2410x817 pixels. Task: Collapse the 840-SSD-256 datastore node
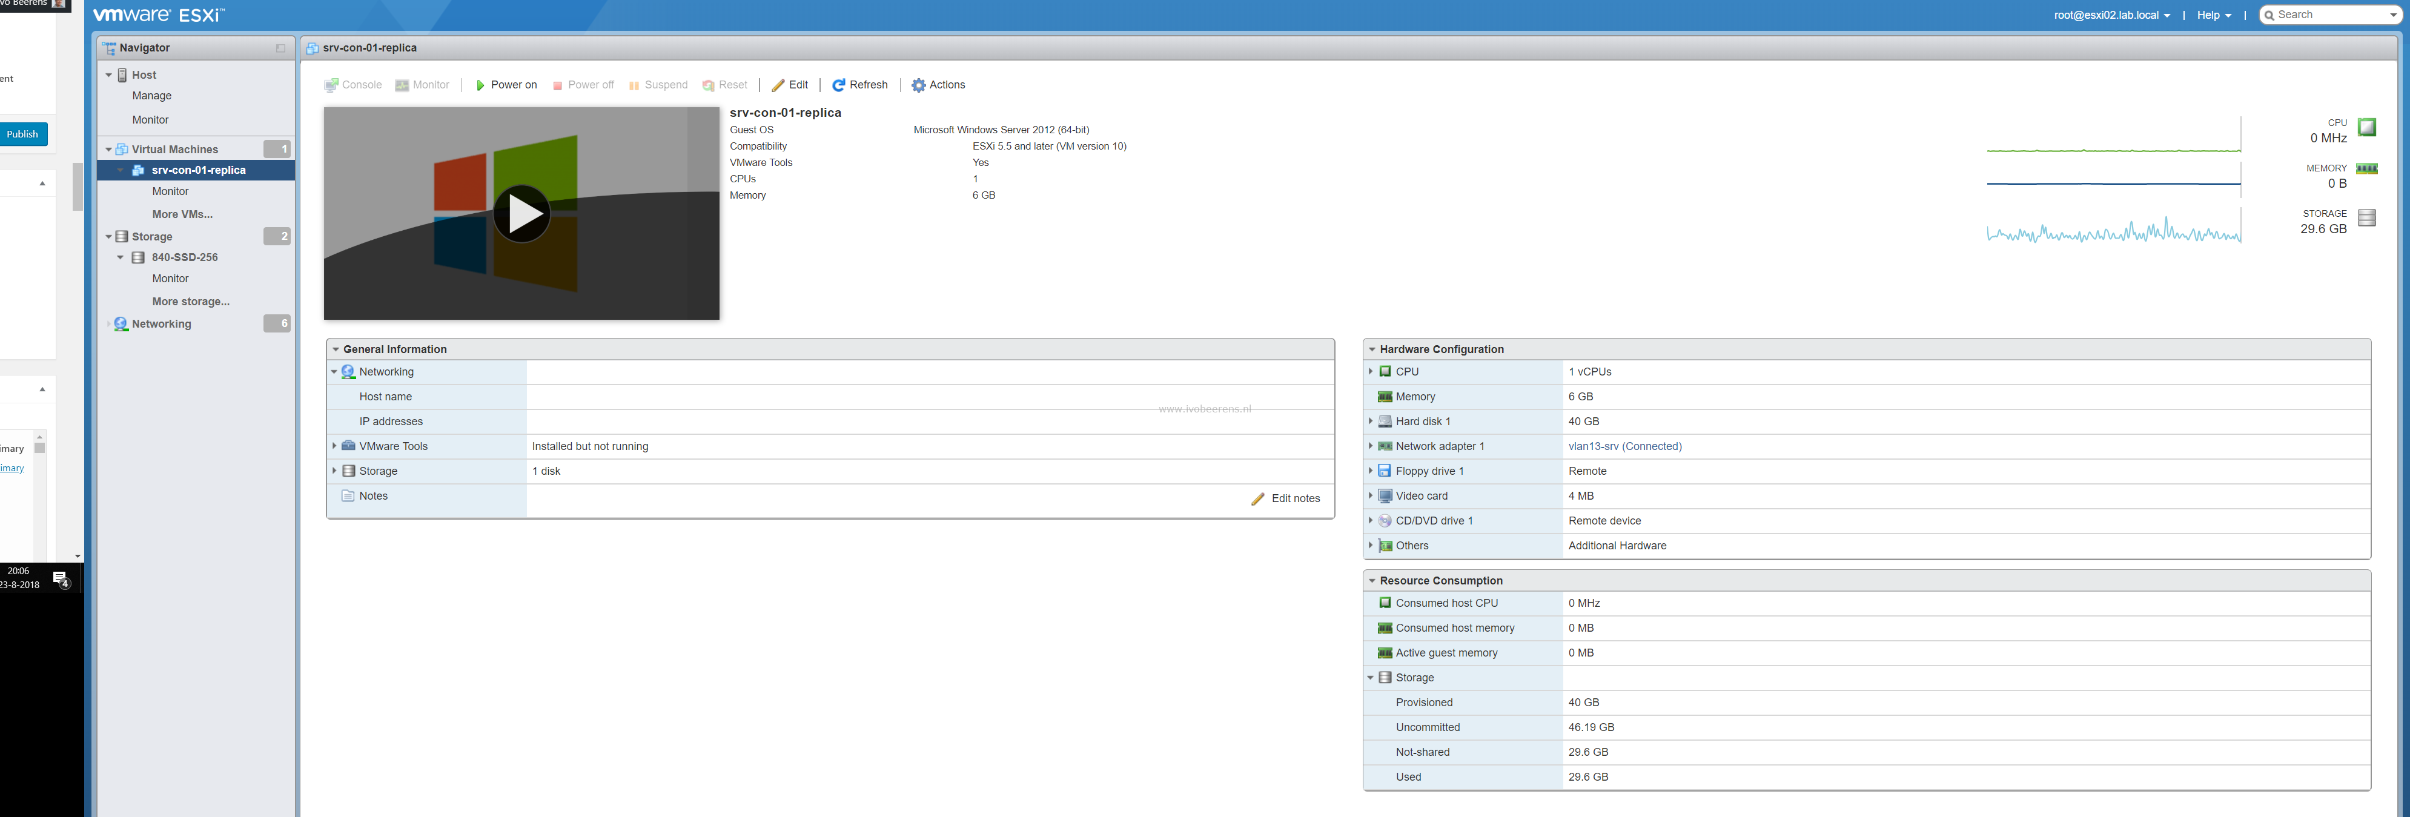coord(120,257)
